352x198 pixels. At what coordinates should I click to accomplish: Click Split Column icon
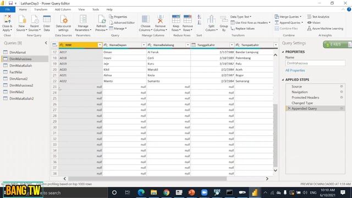tap(211, 19)
